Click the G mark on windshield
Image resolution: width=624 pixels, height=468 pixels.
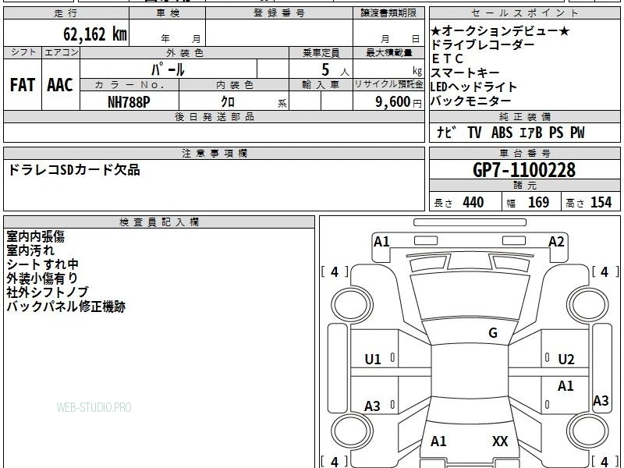493,333
